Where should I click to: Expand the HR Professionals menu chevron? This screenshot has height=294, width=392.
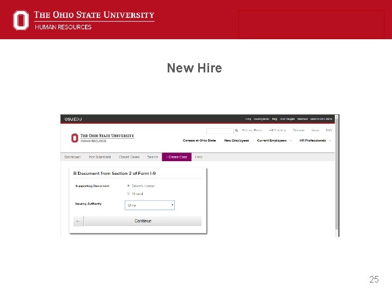330,140
